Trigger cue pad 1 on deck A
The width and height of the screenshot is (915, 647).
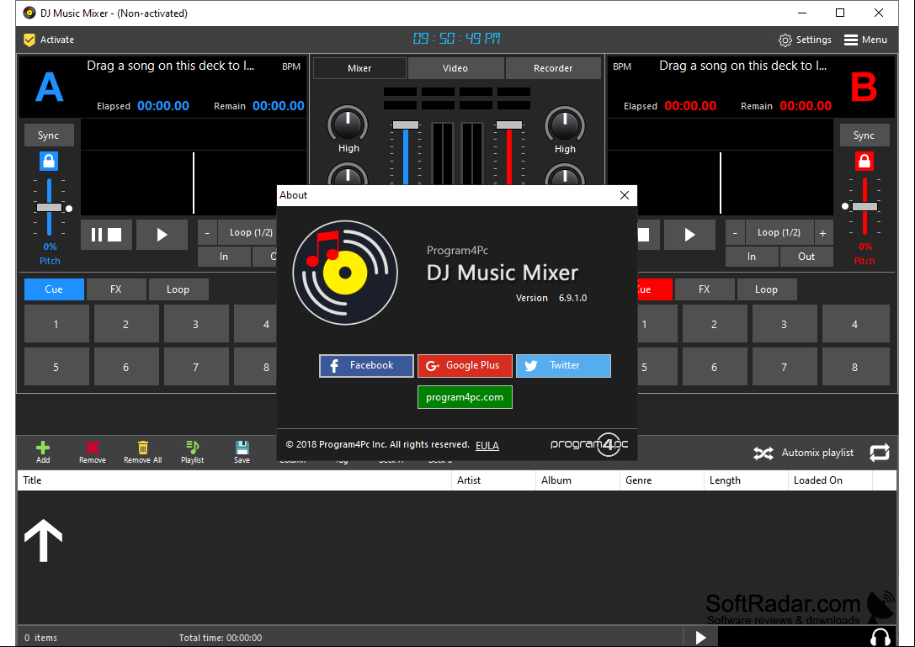[56, 324]
